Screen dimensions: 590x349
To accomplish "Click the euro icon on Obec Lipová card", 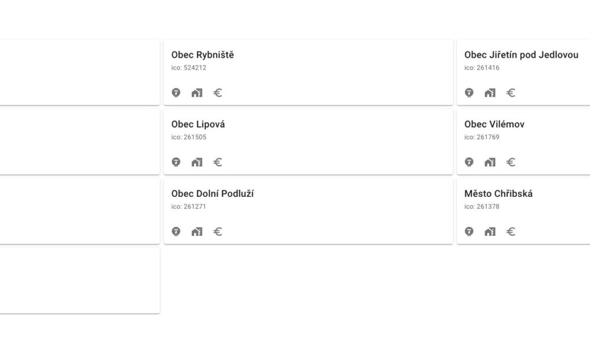I will (x=218, y=162).
